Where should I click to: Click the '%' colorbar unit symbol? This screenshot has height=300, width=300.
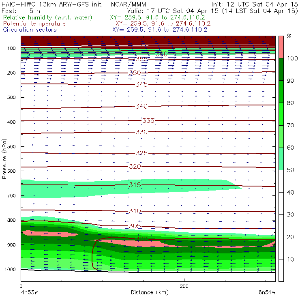[289, 36]
